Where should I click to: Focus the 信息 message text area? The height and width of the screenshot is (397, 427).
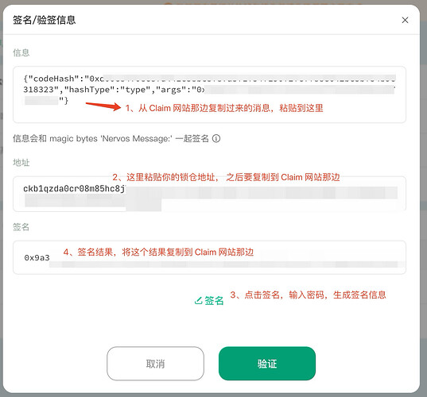coord(209,94)
